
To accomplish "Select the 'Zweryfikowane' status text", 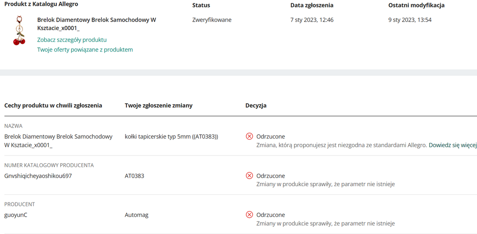I will 212,20.
